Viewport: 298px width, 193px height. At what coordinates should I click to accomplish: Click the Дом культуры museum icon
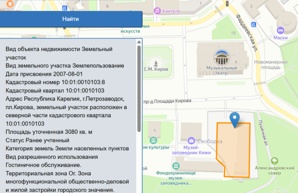click(x=154, y=140)
